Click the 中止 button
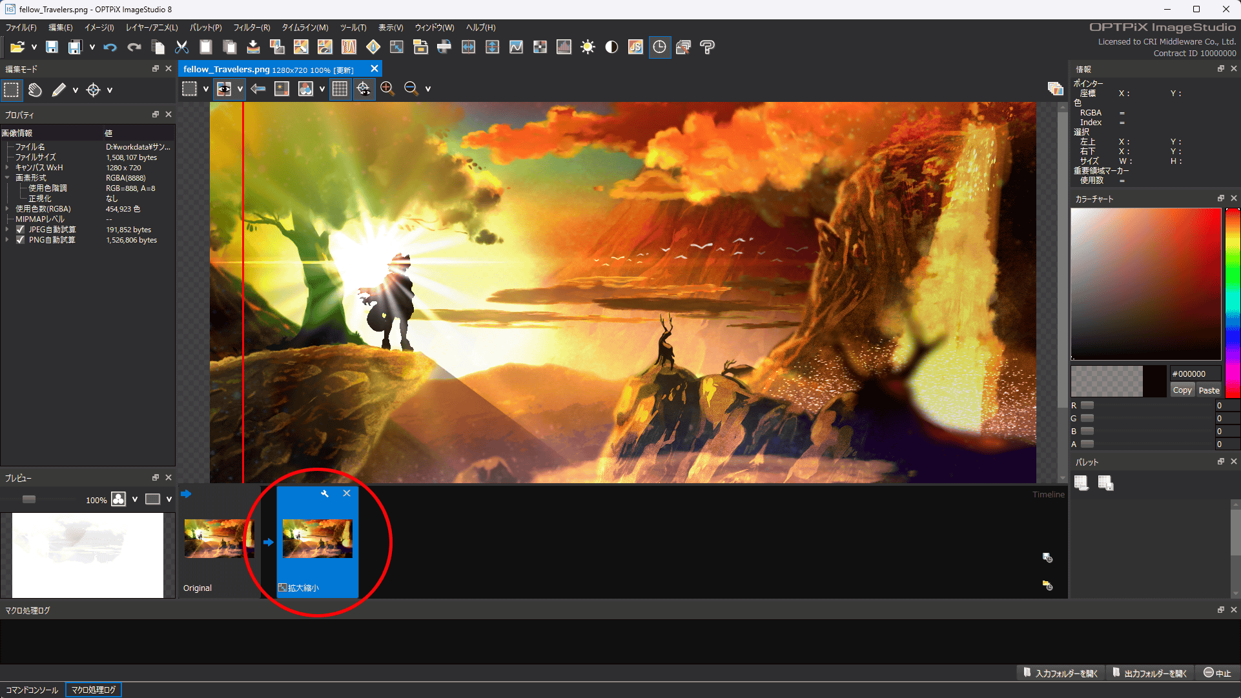This screenshot has height=698, width=1241. point(1217,673)
